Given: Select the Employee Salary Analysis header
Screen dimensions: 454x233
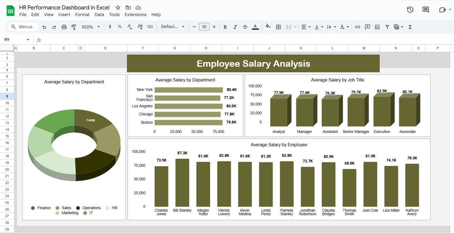Looking at the screenshot, I should (x=253, y=63).
